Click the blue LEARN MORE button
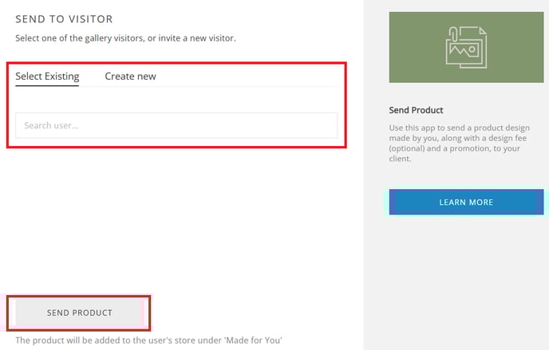This screenshot has width=549, height=350. pos(466,202)
